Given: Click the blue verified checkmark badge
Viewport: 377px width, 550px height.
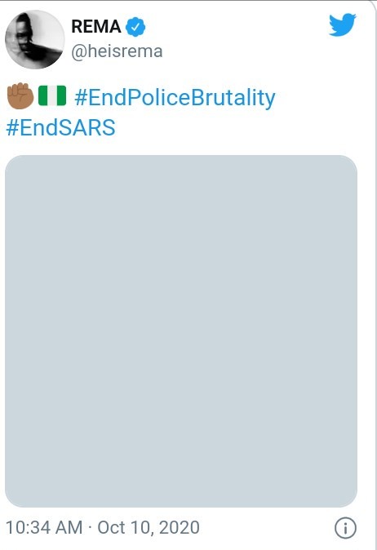Looking at the screenshot, I should coord(135,27).
